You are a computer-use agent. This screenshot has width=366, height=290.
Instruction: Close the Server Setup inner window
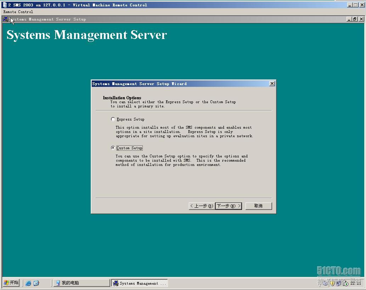click(x=361, y=19)
